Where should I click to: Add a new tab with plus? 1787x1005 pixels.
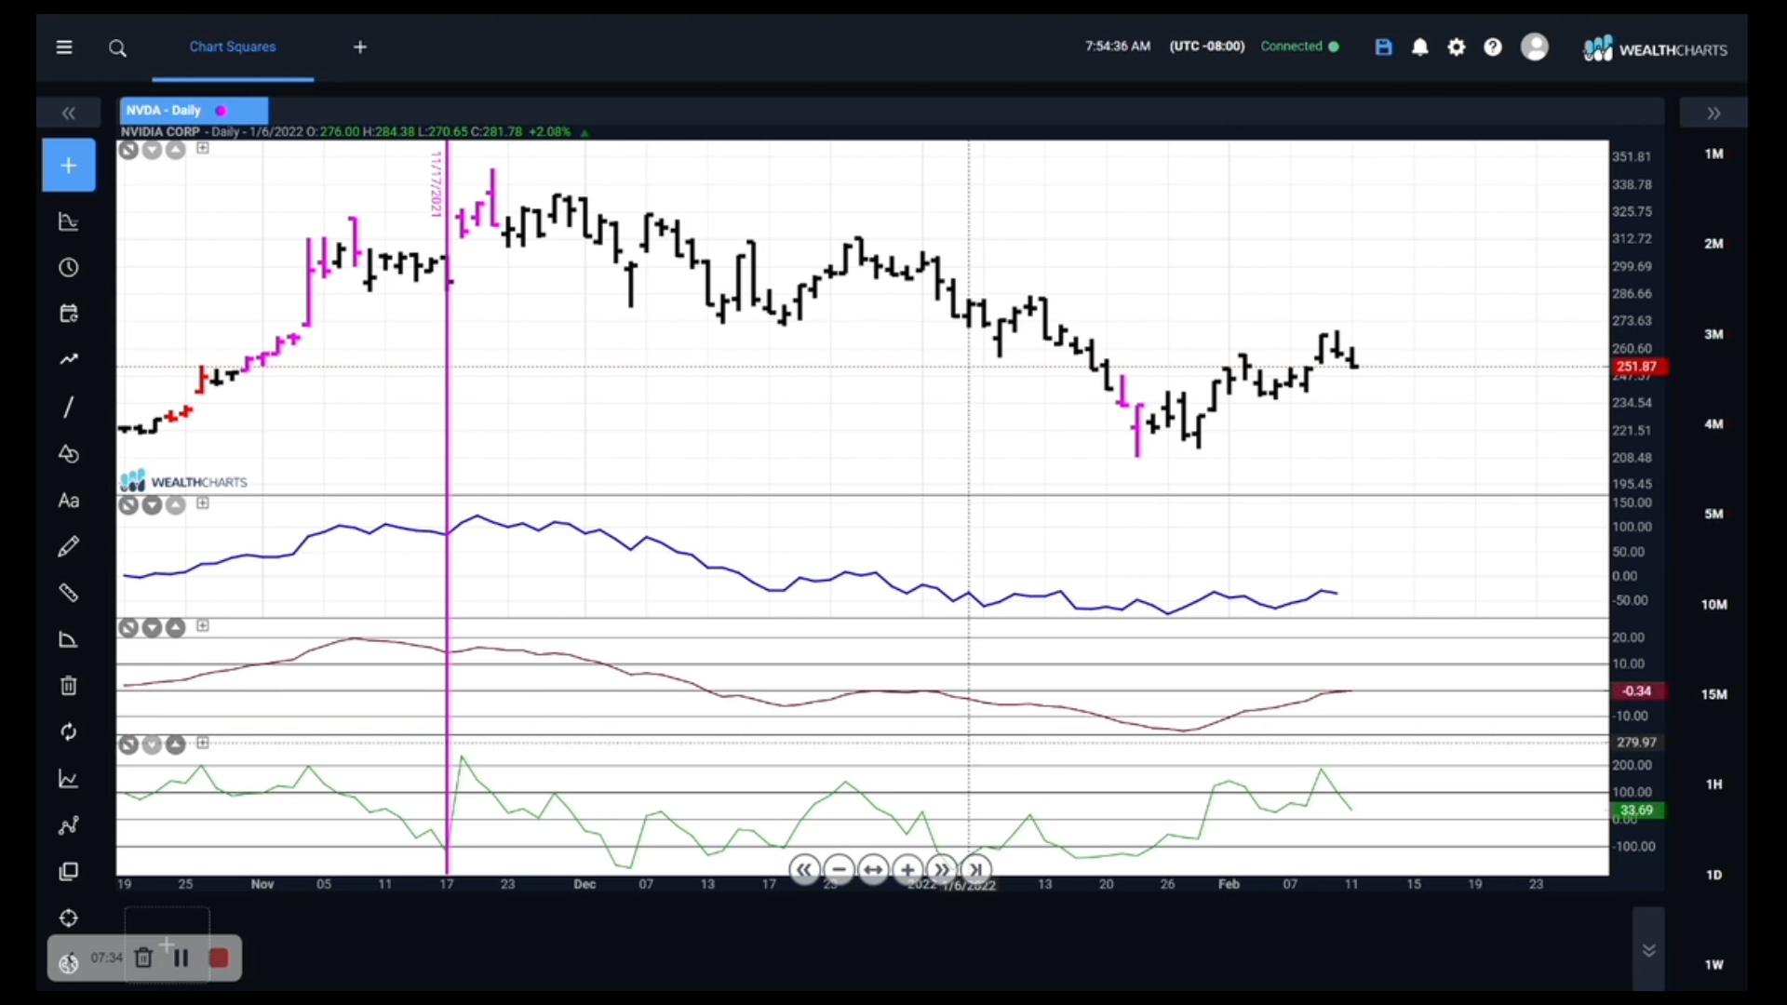click(x=360, y=47)
